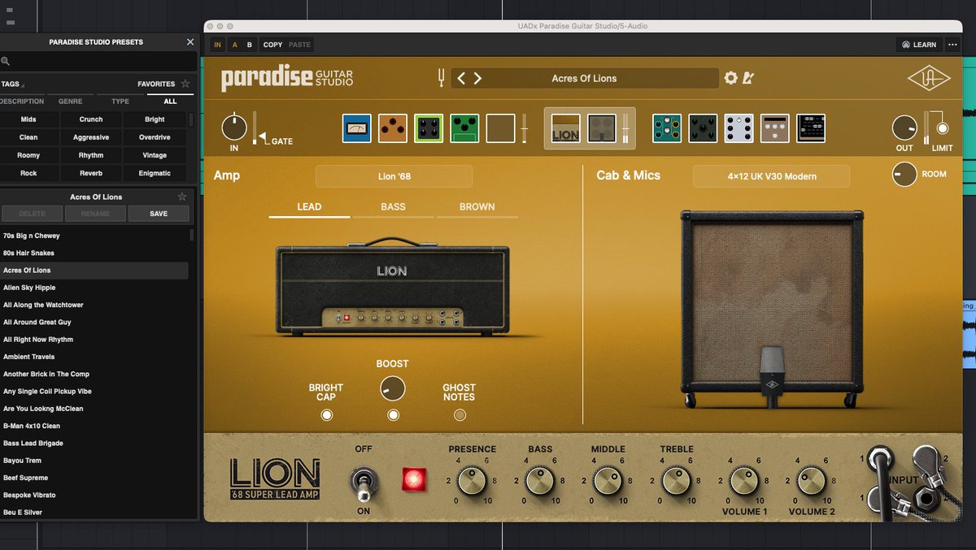Select the teal multi-knob effect pedal
This screenshot has height=550, width=976.
click(667, 128)
